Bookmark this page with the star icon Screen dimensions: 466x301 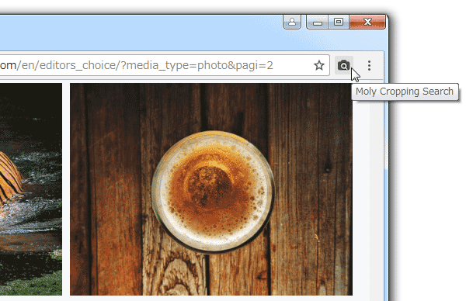pos(319,65)
